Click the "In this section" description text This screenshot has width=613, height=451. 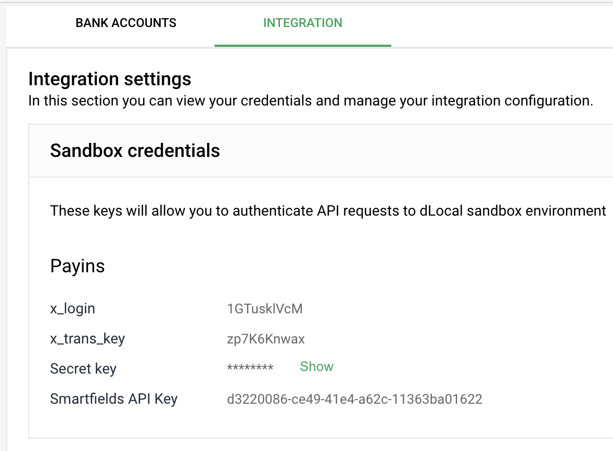(310, 101)
